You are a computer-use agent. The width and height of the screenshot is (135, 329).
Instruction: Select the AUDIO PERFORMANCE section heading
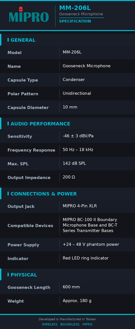coord(40,124)
